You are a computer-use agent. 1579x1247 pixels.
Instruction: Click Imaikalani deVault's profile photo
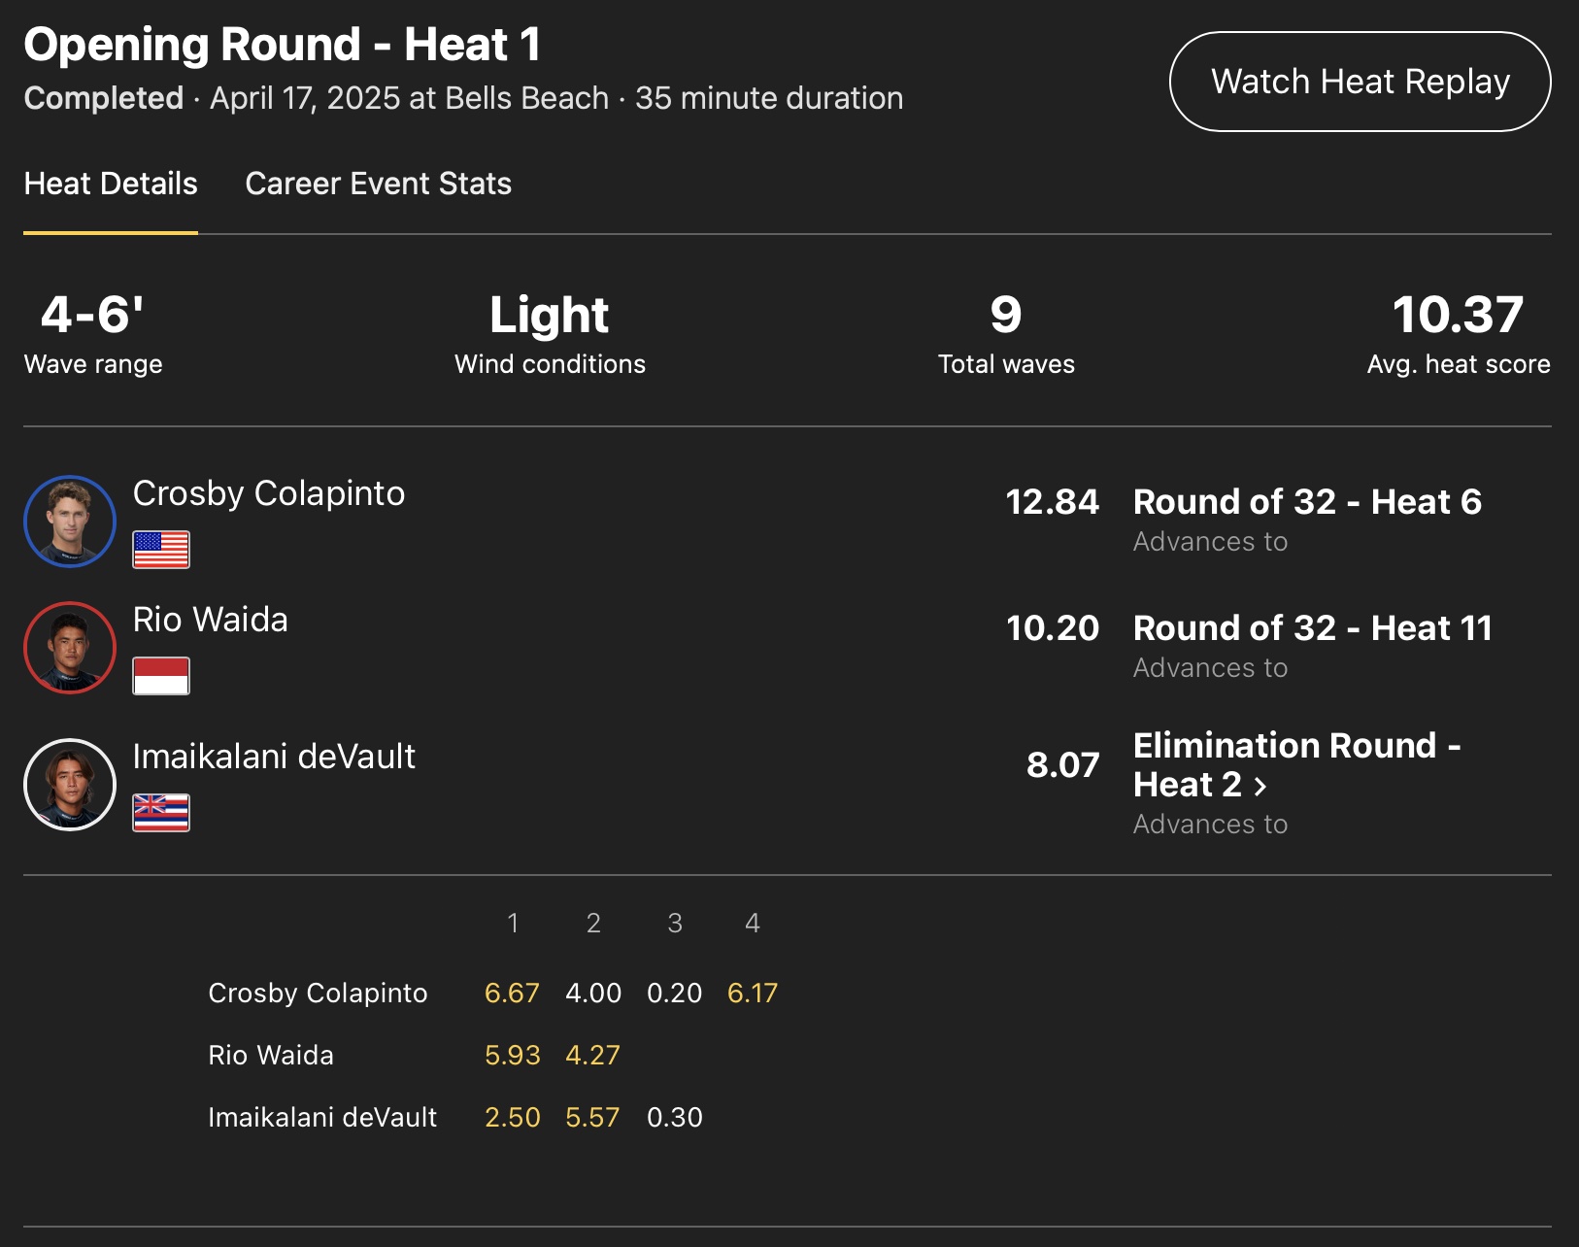point(70,785)
